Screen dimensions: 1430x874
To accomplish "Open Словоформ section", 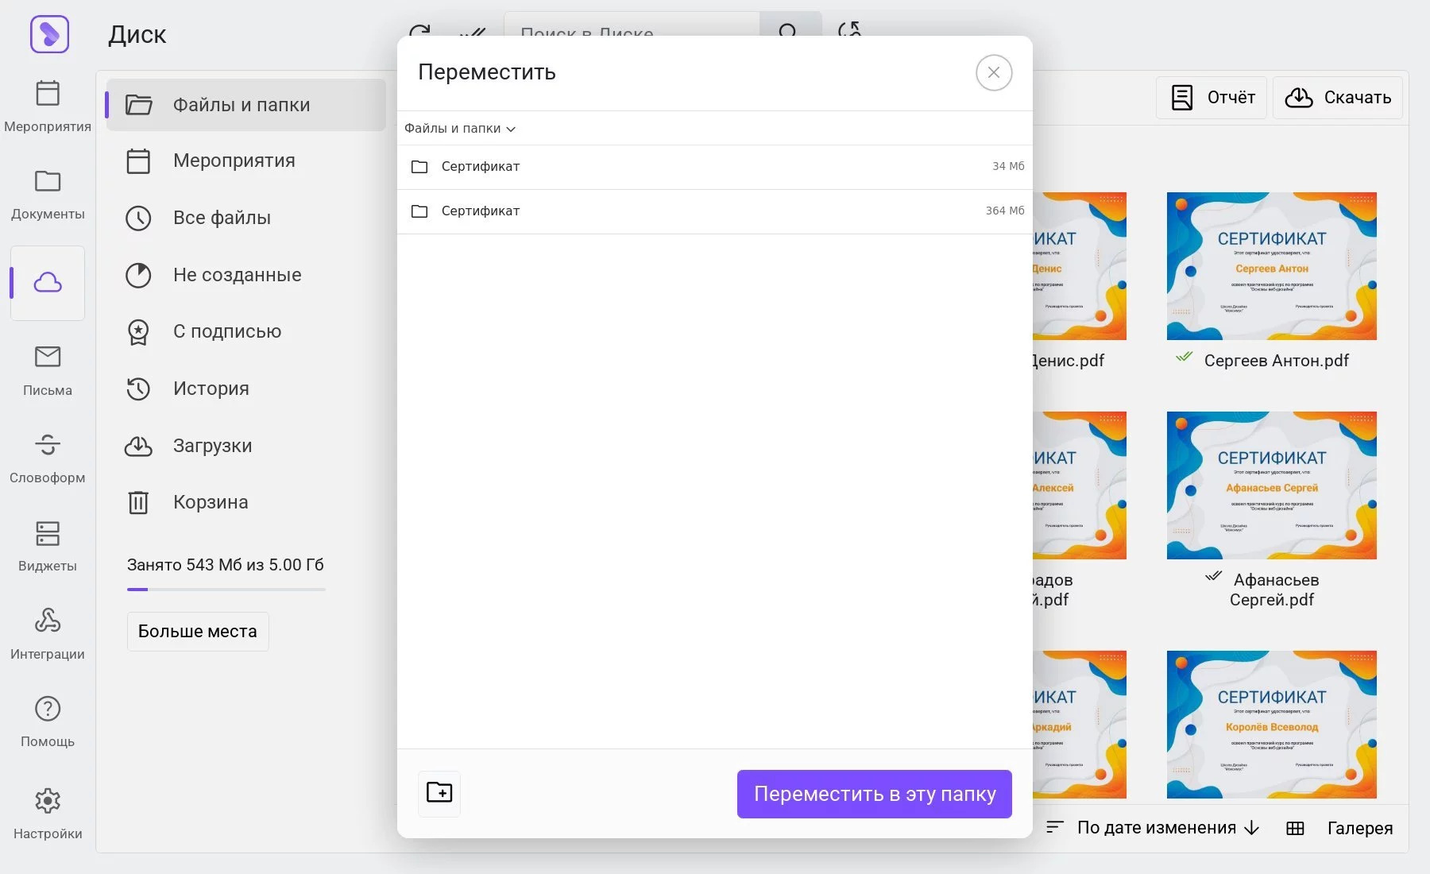I will [x=48, y=458].
